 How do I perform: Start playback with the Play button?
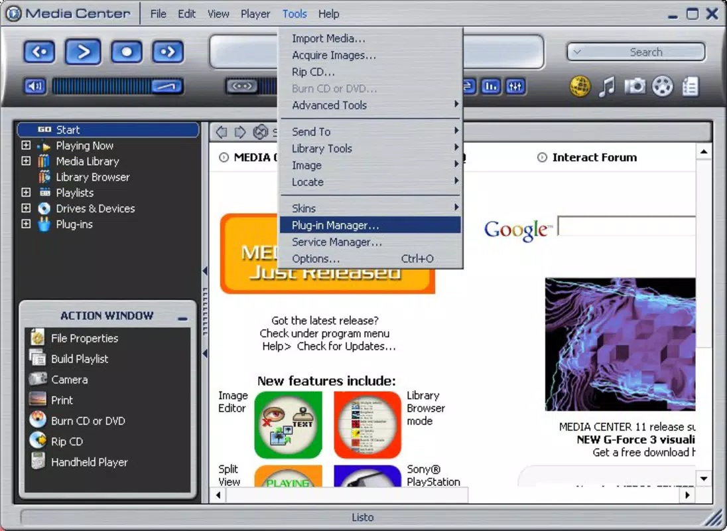tap(84, 52)
